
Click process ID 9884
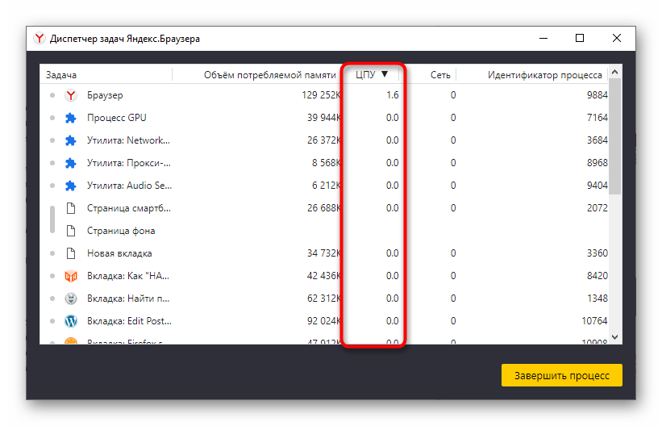coord(597,95)
